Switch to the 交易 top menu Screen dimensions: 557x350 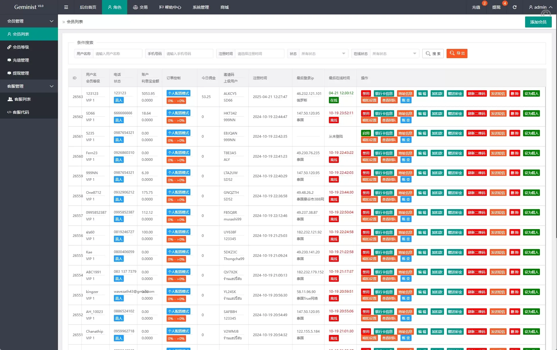[140, 7]
